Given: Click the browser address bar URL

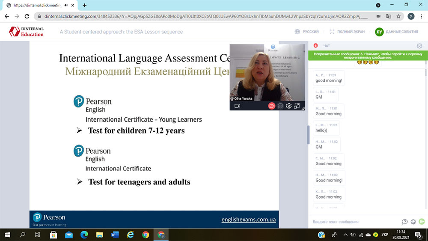Looking at the screenshot, I should pos(206,16).
